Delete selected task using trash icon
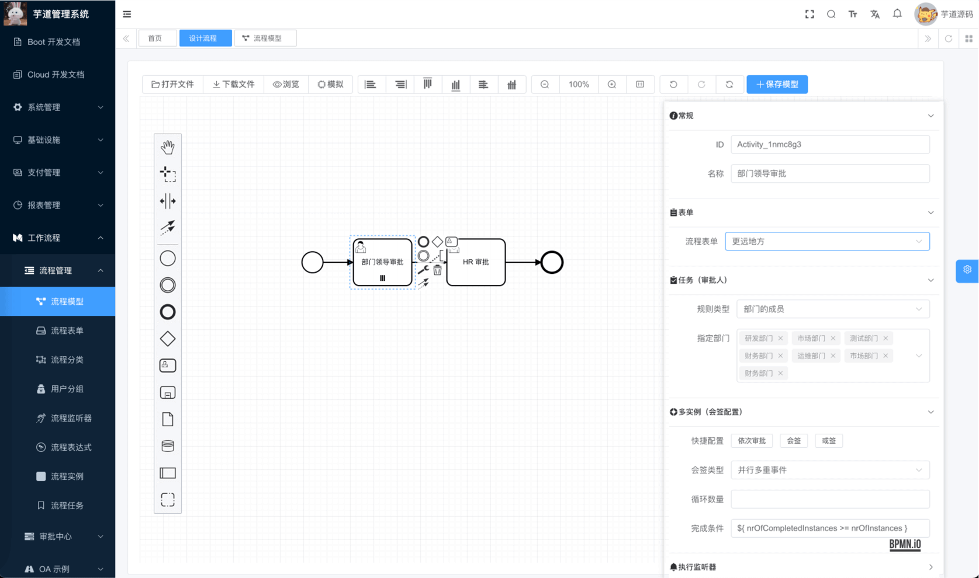Image resolution: width=979 pixels, height=578 pixels. 438,269
